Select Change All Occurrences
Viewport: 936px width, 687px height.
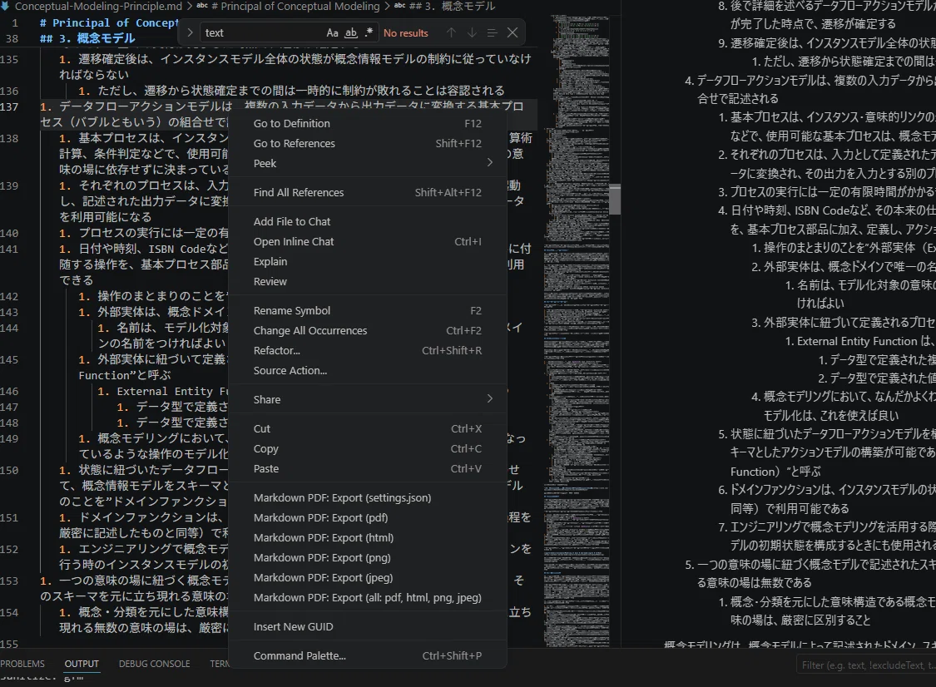pyautogui.click(x=368, y=331)
